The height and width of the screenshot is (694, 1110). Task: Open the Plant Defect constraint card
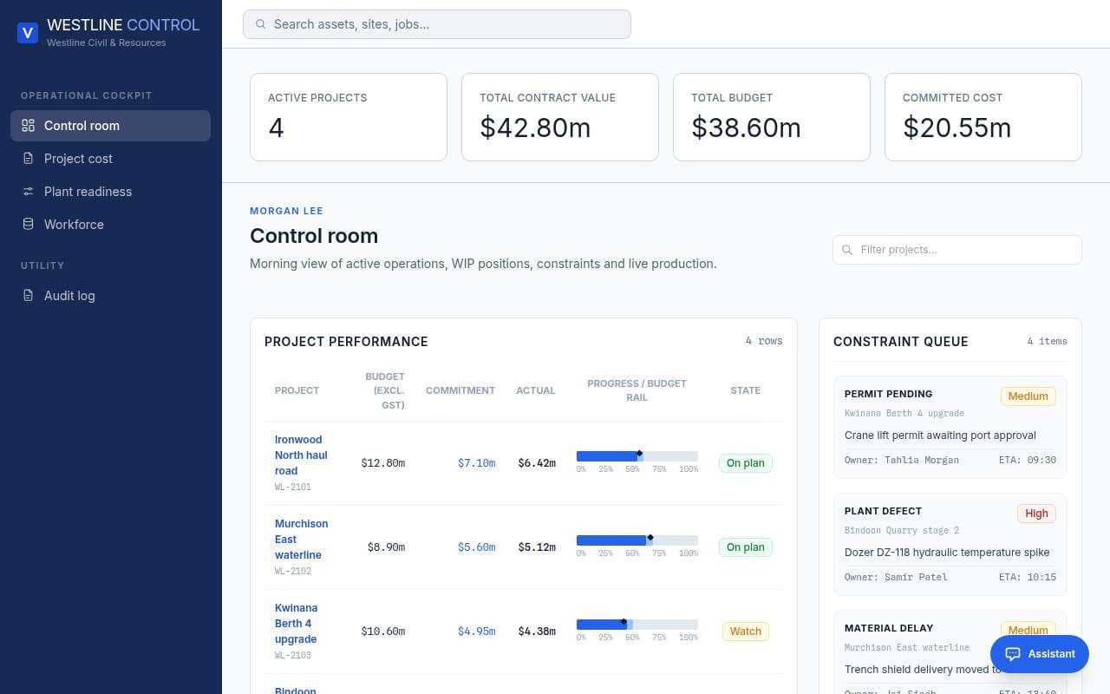(x=950, y=544)
